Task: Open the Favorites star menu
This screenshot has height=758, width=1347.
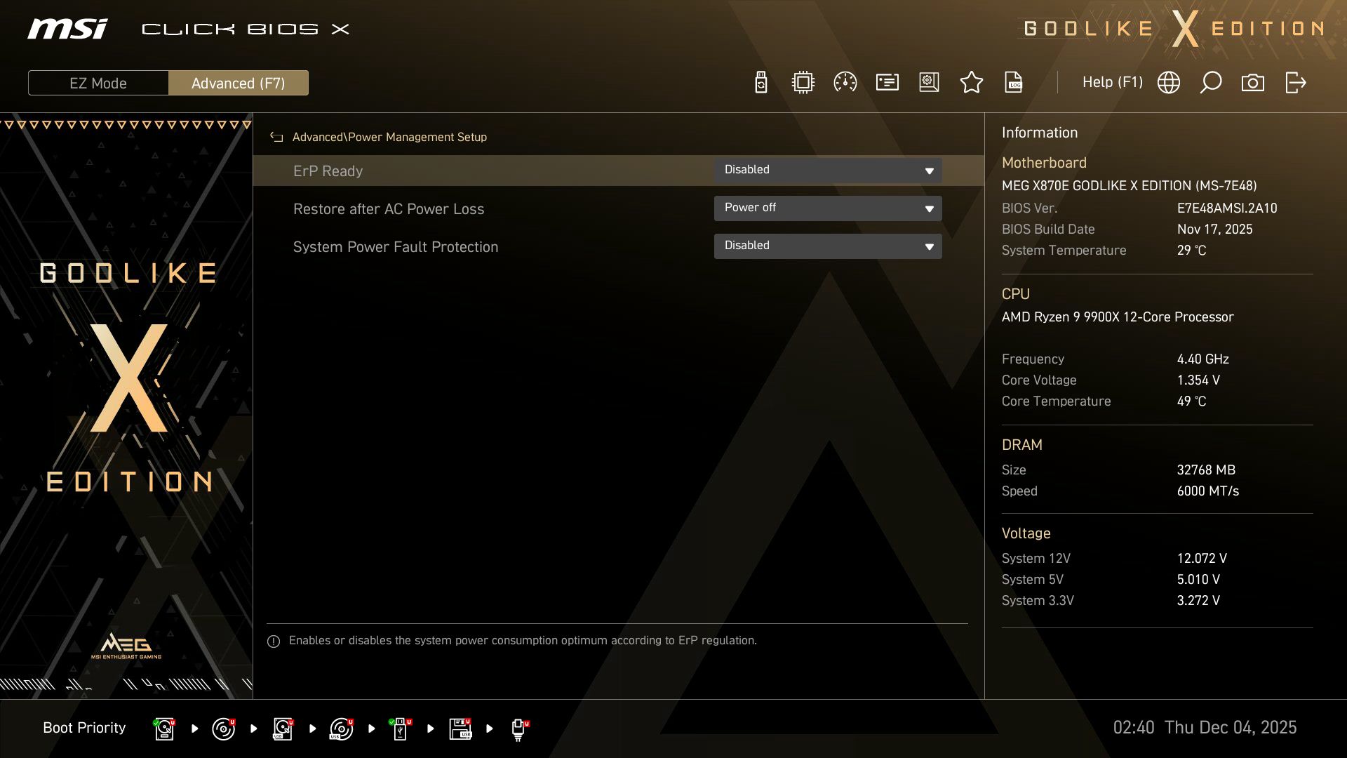Action: tap(972, 82)
